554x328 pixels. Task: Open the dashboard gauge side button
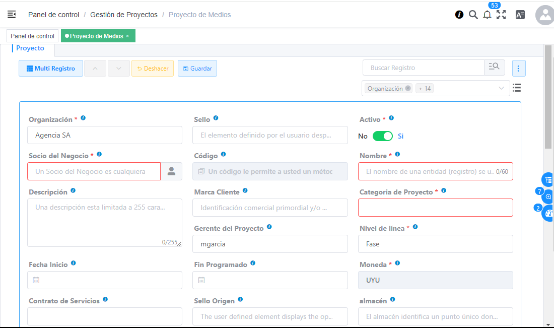[548, 214]
